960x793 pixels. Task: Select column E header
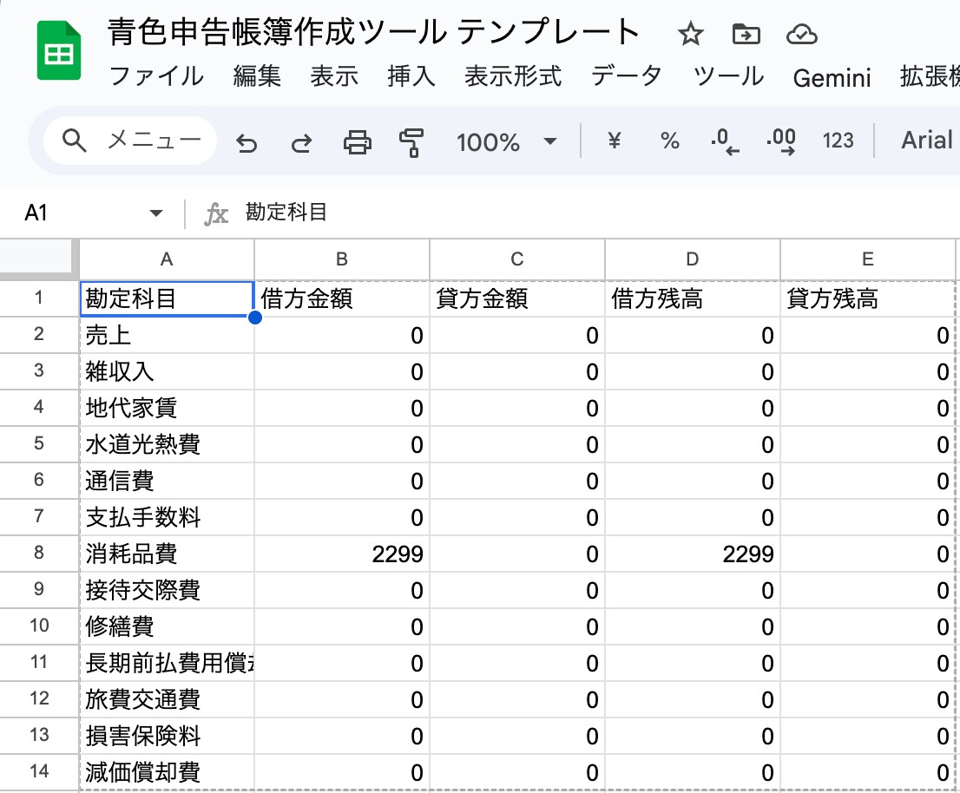tap(867, 259)
